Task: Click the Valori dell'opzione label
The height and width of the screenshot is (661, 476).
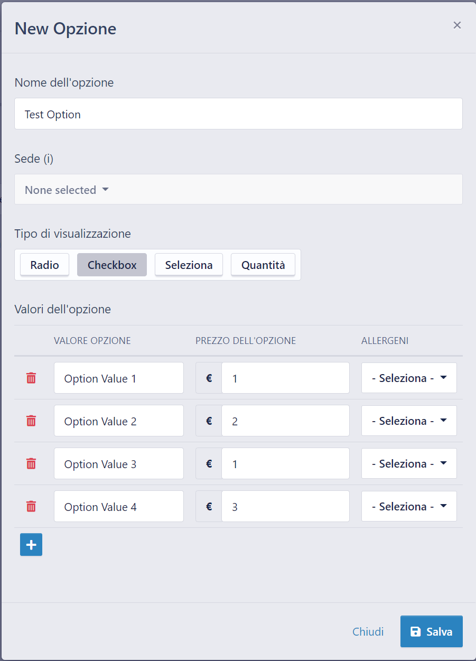Action: 62,309
